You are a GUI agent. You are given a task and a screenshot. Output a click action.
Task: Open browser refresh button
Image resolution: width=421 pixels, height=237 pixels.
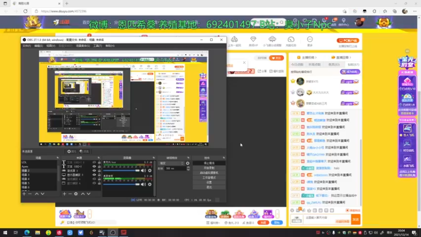[x=25, y=11]
